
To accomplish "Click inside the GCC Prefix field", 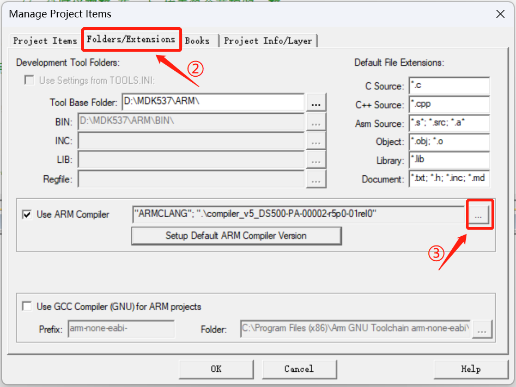I will [x=120, y=329].
